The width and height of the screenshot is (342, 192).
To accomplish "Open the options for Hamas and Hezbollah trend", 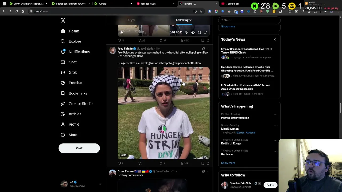I will (276, 115).
